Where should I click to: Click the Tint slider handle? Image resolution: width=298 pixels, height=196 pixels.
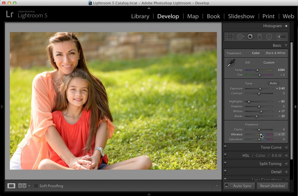click(x=260, y=75)
